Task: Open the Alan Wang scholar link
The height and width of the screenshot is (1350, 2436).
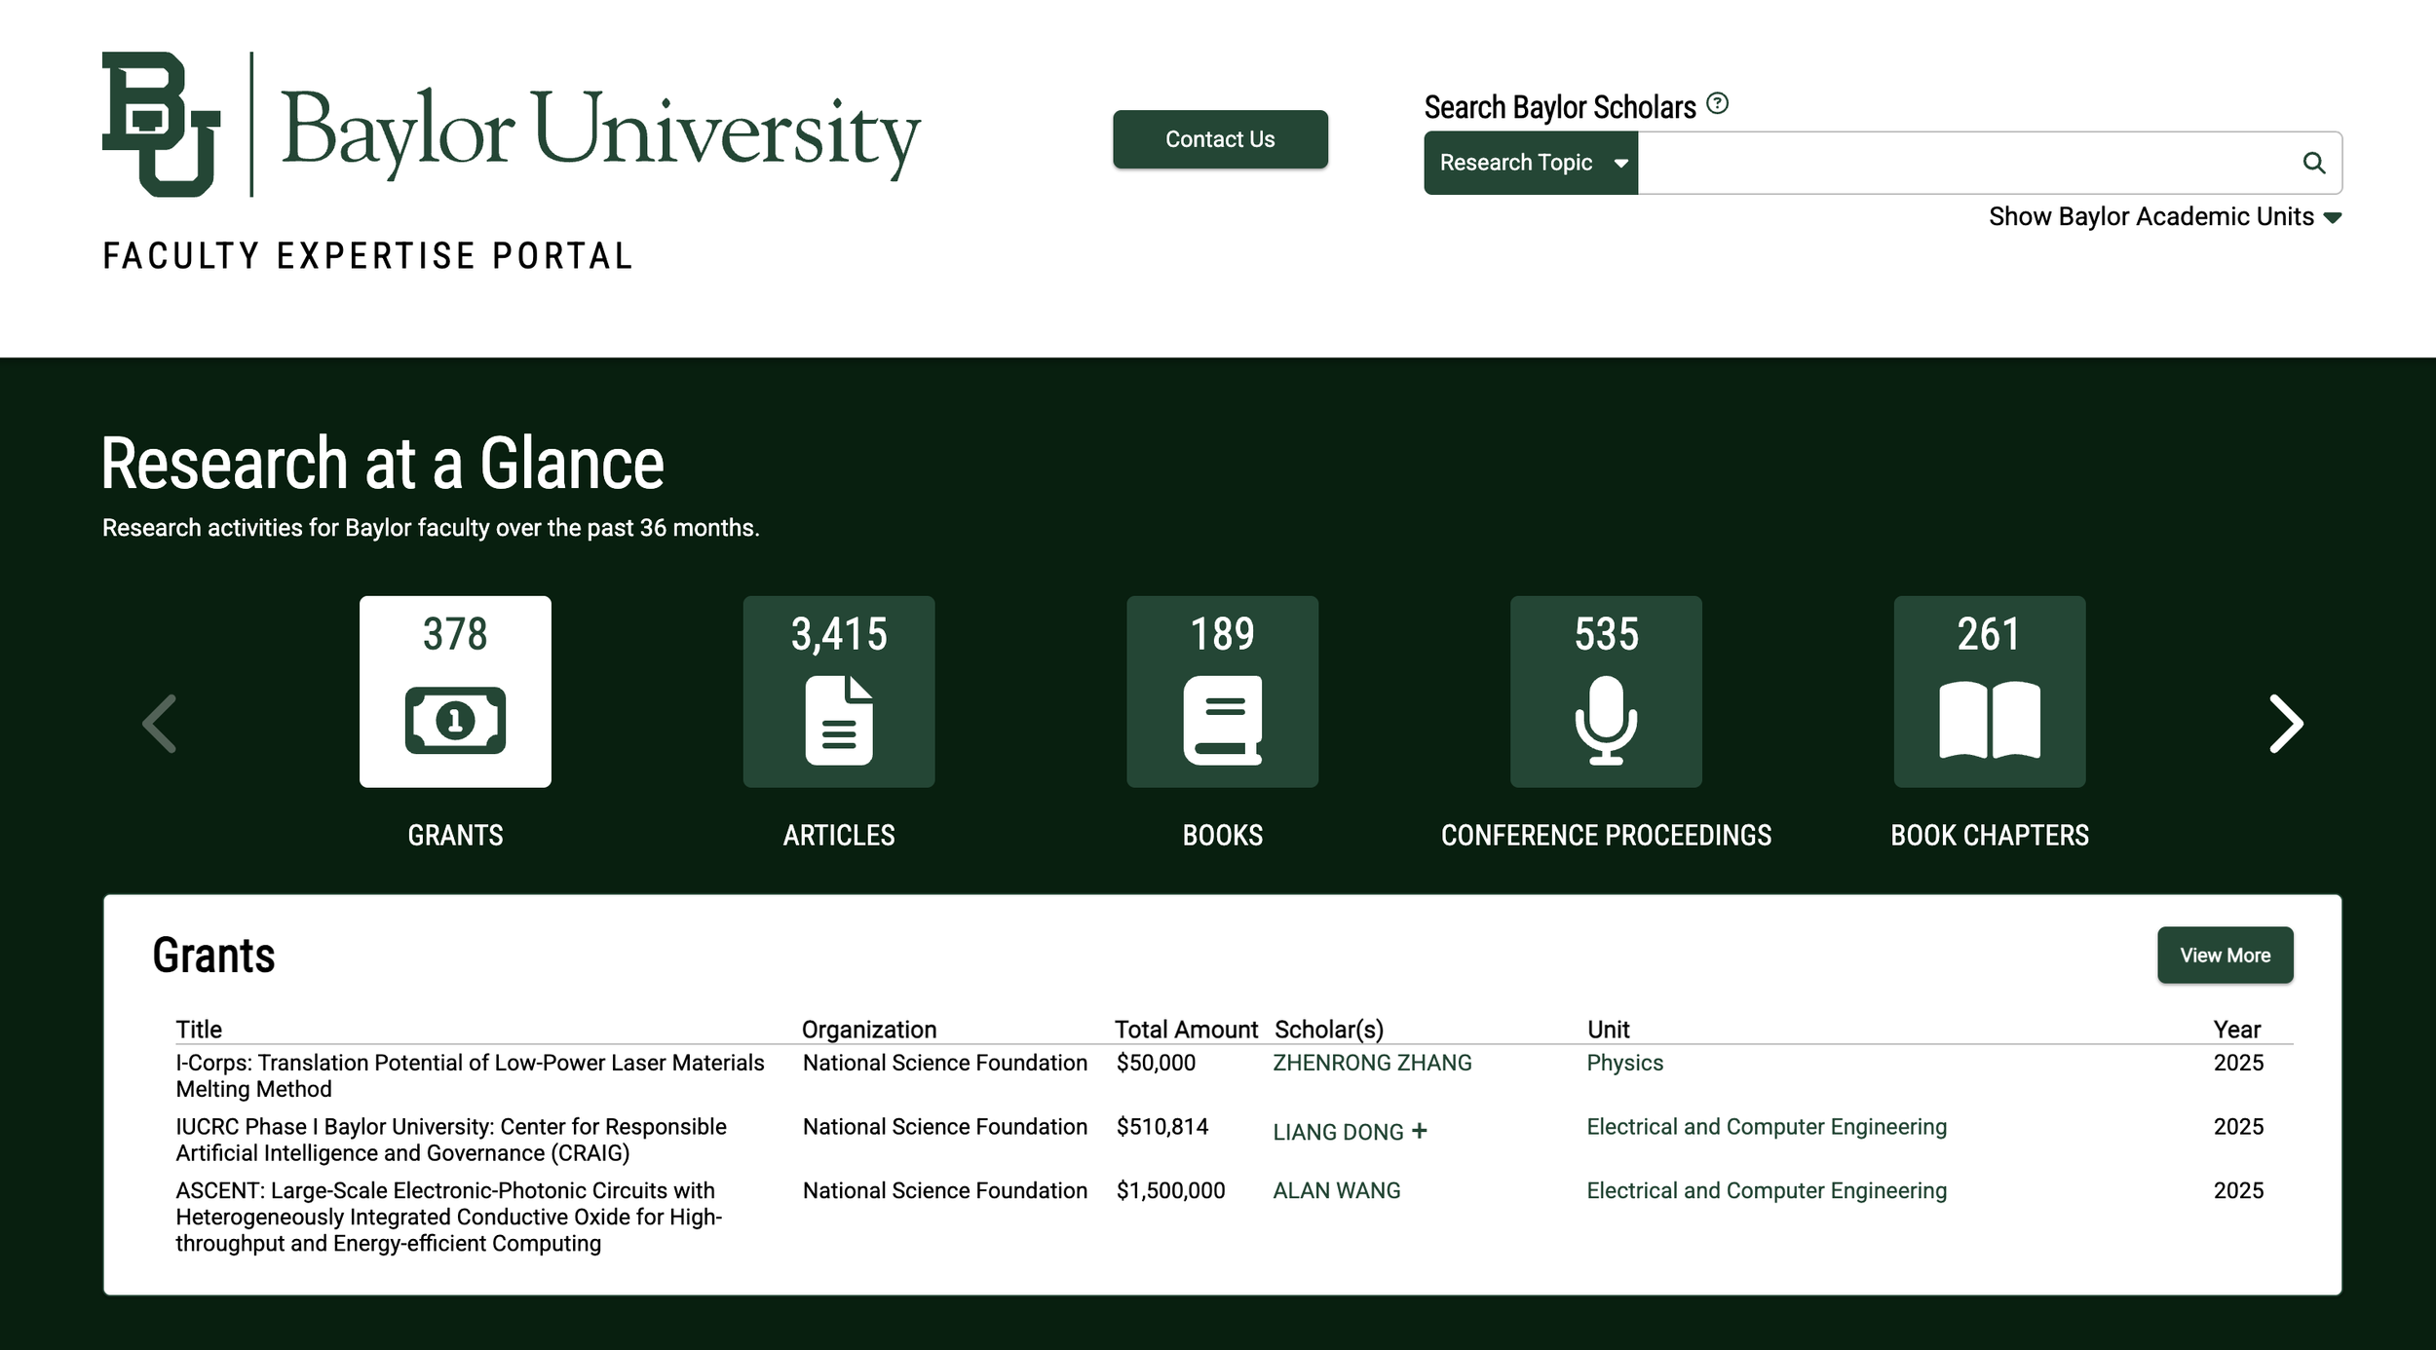Action: coord(1336,1190)
